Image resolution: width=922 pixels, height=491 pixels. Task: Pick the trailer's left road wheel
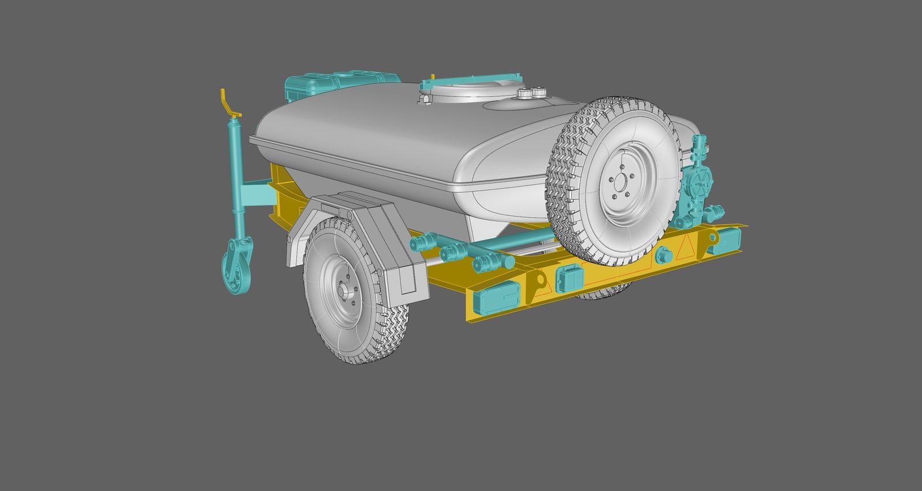pyautogui.click(x=356, y=291)
